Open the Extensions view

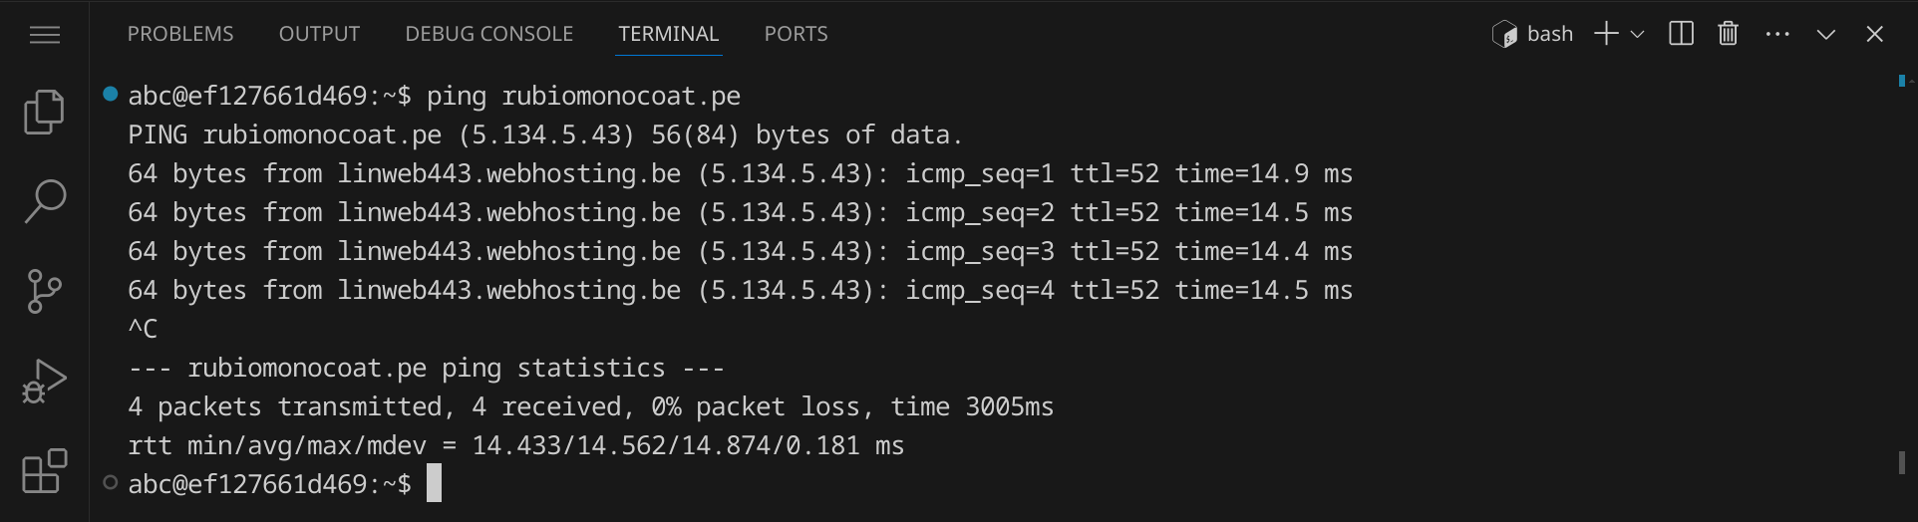(45, 470)
